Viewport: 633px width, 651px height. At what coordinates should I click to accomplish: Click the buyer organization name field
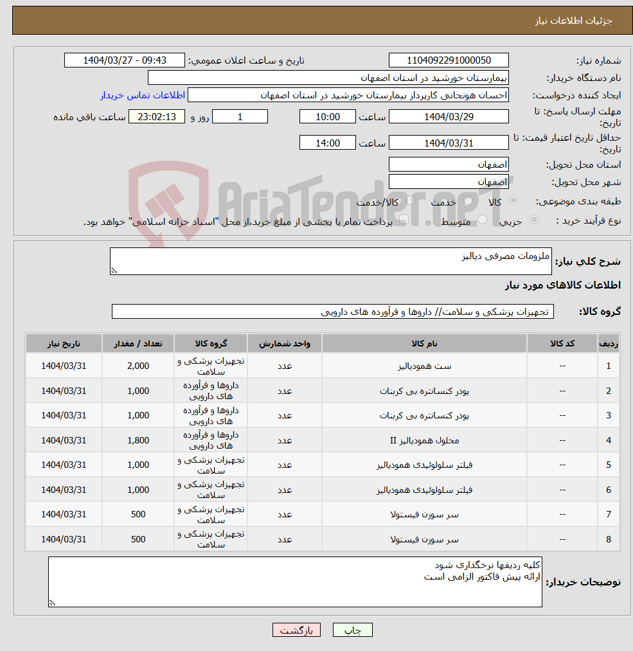pos(328,78)
